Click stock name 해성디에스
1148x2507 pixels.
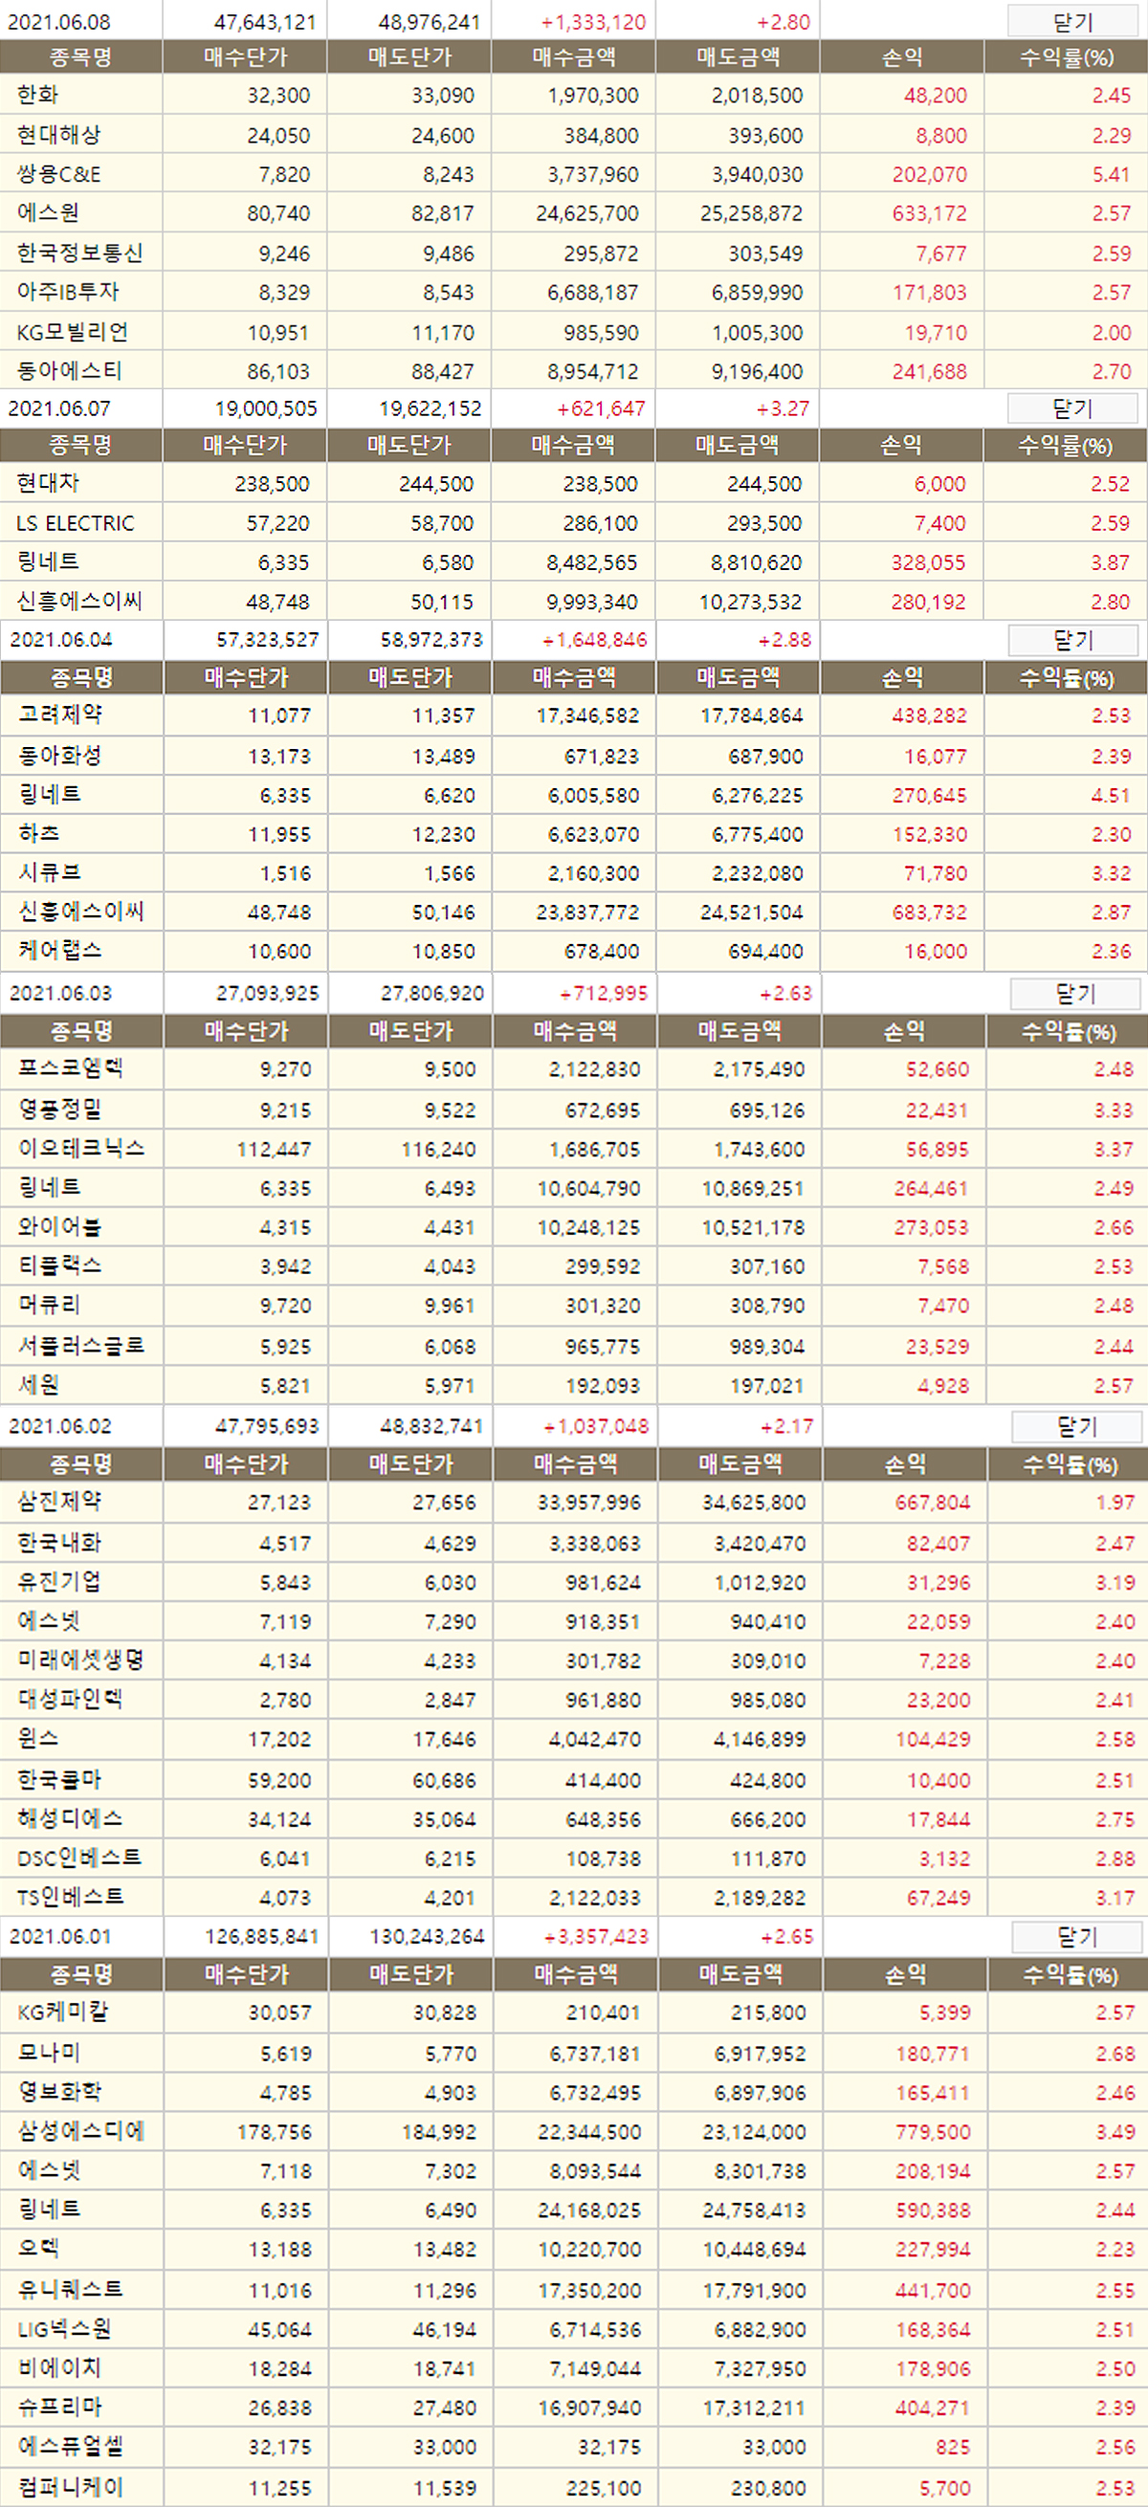(x=70, y=1819)
